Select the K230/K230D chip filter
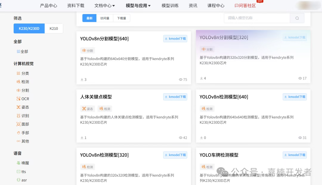This screenshot has height=185, width=322. [29, 28]
